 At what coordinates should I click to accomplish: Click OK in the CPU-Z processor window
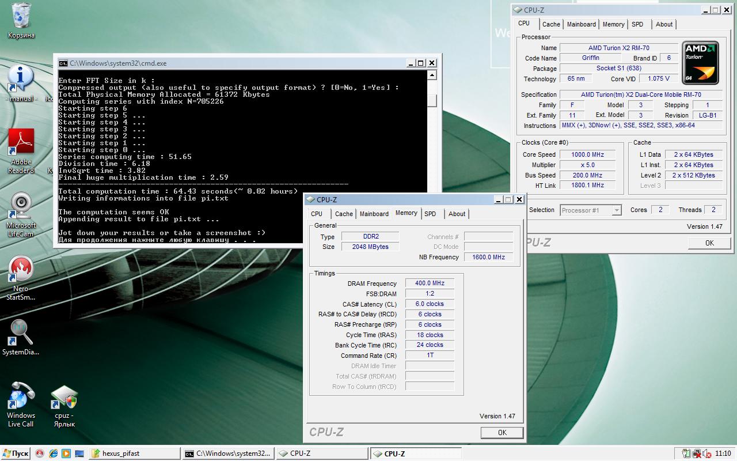(x=709, y=243)
